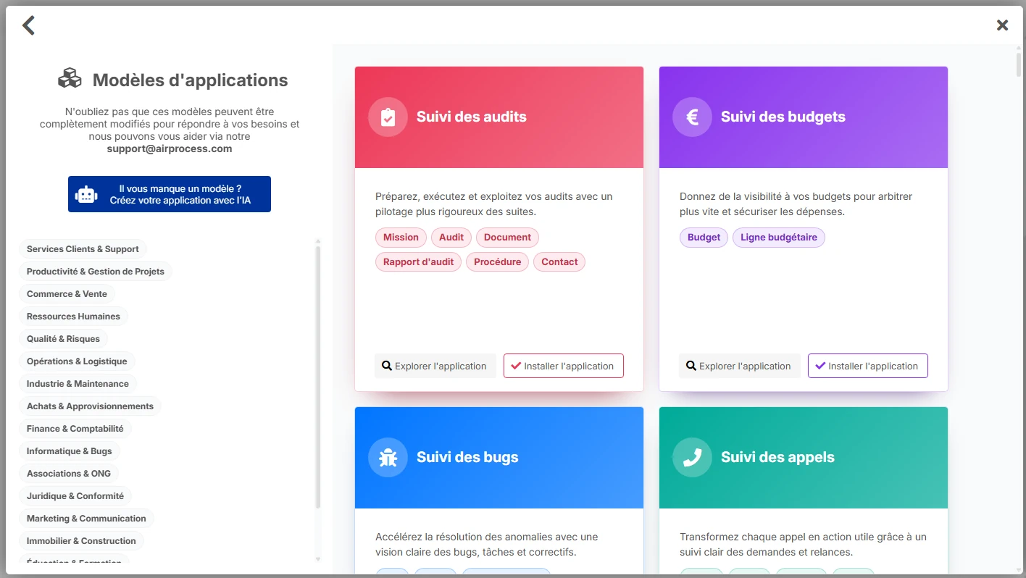
Task: Click the Contact tag pill
Action: [x=559, y=262]
